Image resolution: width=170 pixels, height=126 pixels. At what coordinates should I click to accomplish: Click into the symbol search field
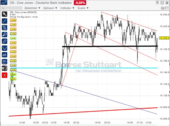(x=12, y=8)
